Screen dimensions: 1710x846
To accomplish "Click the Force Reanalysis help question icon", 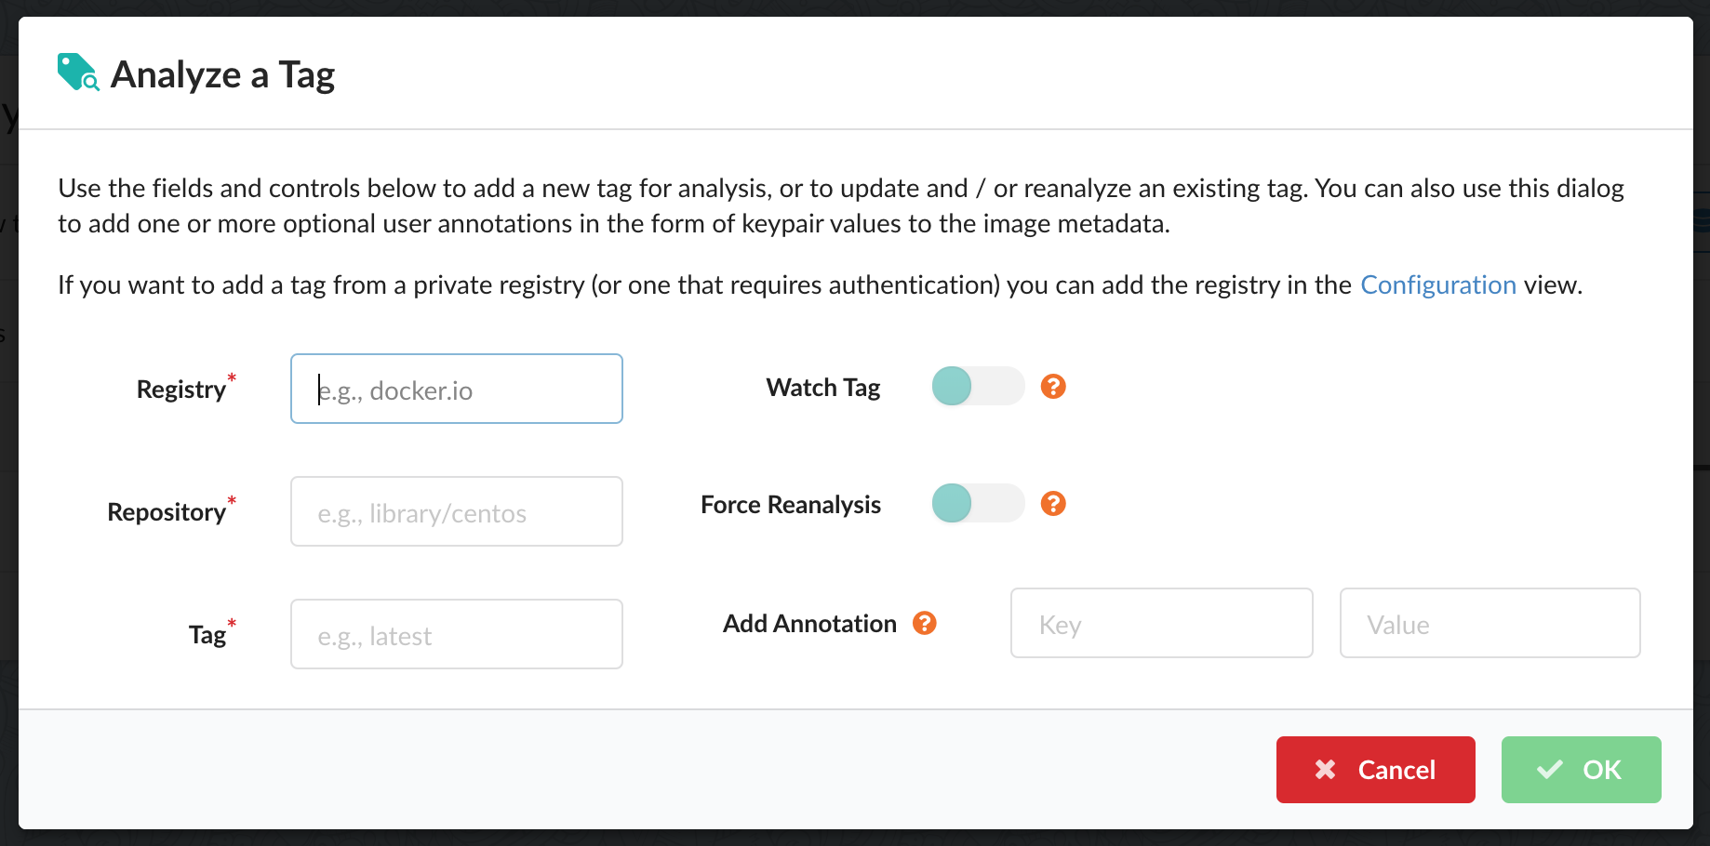I will (x=1052, y=504).
